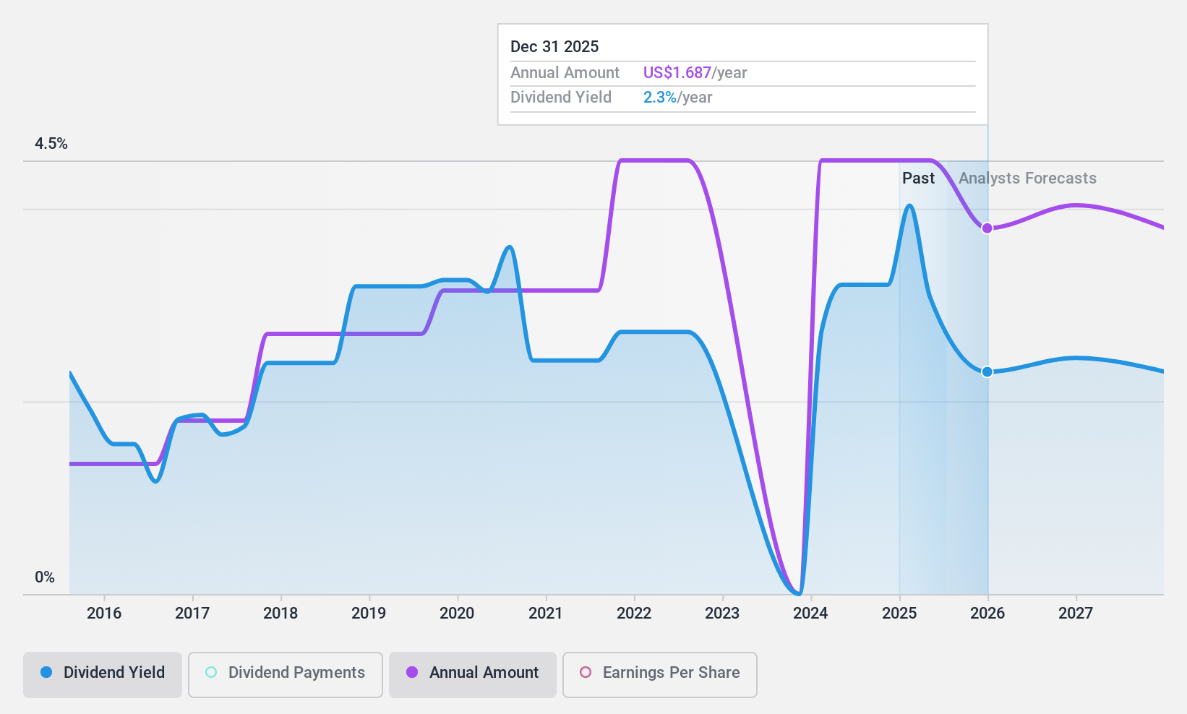Click the 2.3%/year value in tooltip
The image size is (1187, 714).
[677, 98]
